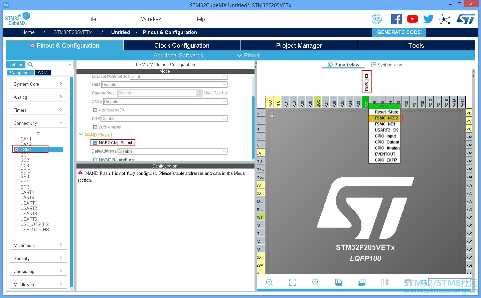The height and width of the screenshot is (298, 481).
Task: Select the PB7 pin on chip
Action: click(x=326, y=102)
